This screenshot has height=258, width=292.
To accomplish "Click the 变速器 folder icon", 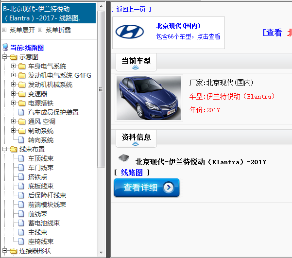I will [22, 94].
